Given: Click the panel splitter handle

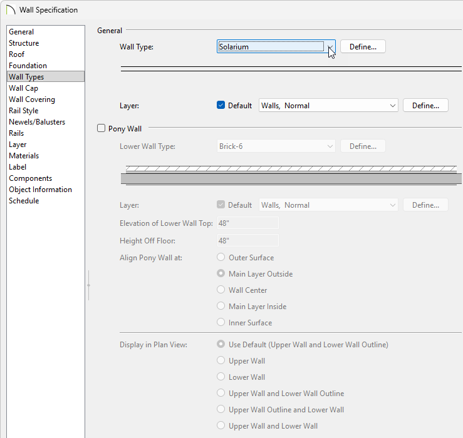Looking at the screenshot, I should (x=89, y=285).
